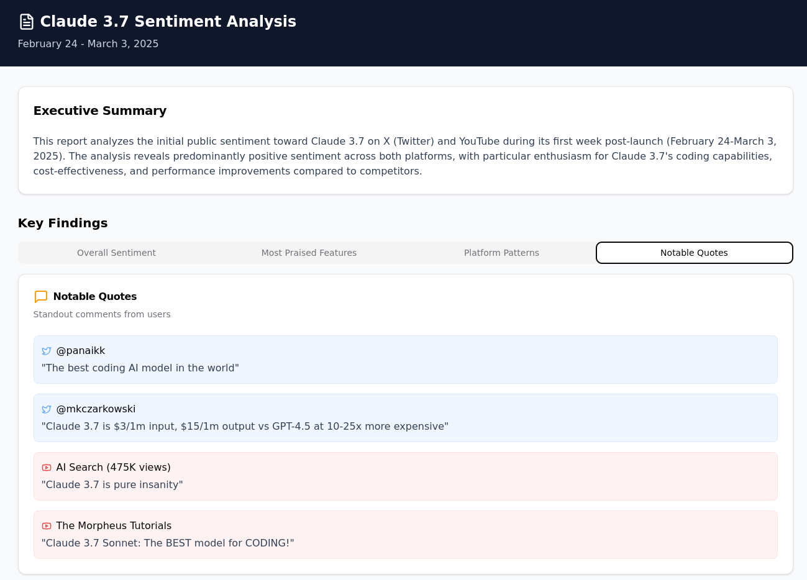Click the quote 'The BEST model for CODING!'
This screenshot has width=807, height=580.
coord(168,543)
